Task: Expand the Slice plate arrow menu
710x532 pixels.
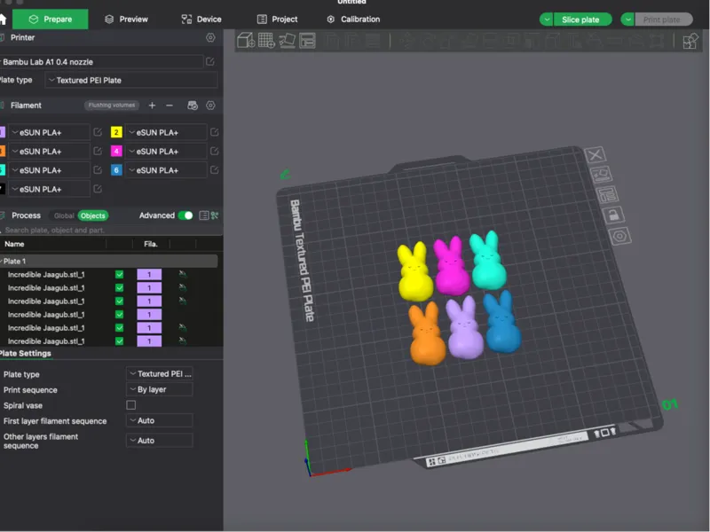Action: 547,20
